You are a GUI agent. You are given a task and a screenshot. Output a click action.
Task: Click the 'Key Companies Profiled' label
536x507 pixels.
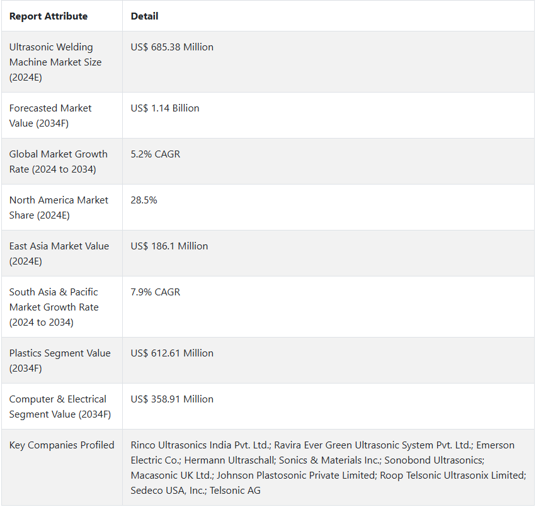tap(62, 445)
